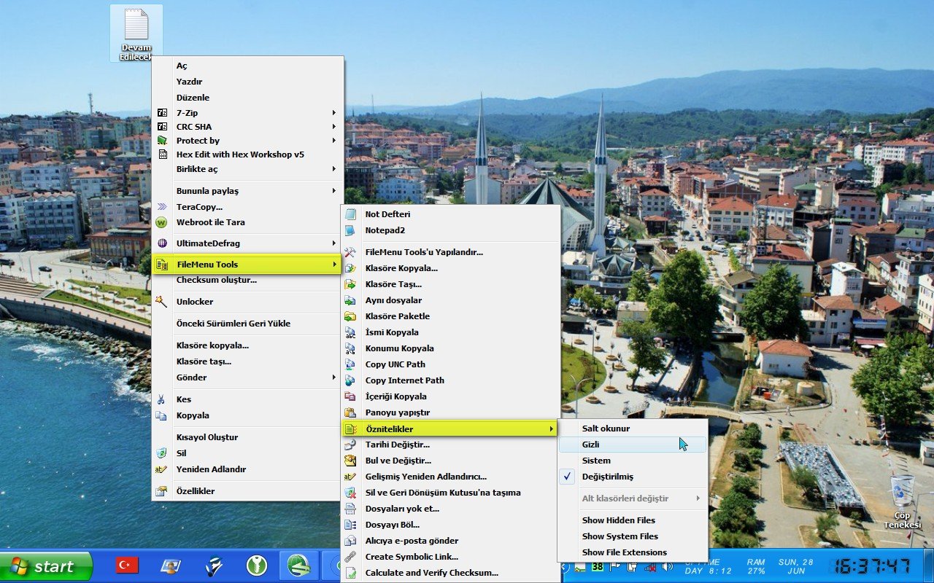This screenshot has width=934, height=583.
Task: Click the Notepad2 icon
Action: click(350, 230)
